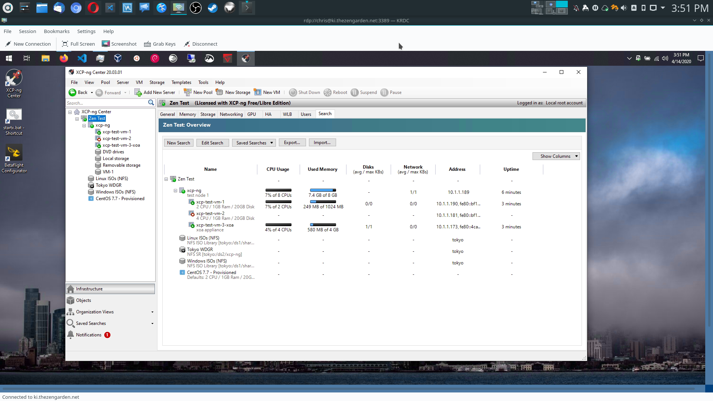Click the New Search button

click(179, 143)
